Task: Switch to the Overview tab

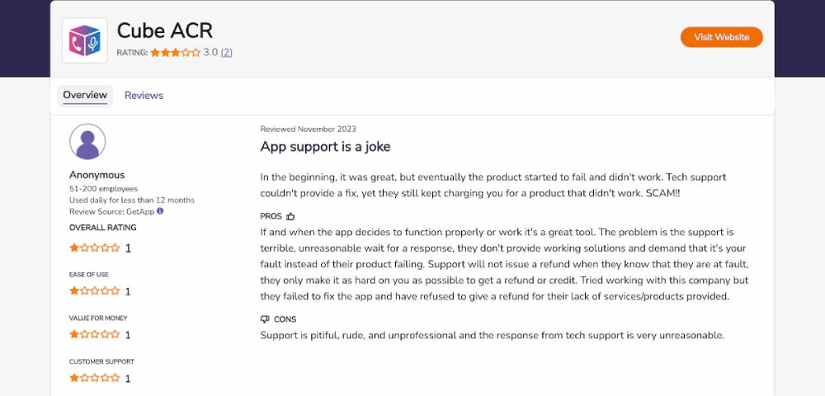Action: click(85, 96)
